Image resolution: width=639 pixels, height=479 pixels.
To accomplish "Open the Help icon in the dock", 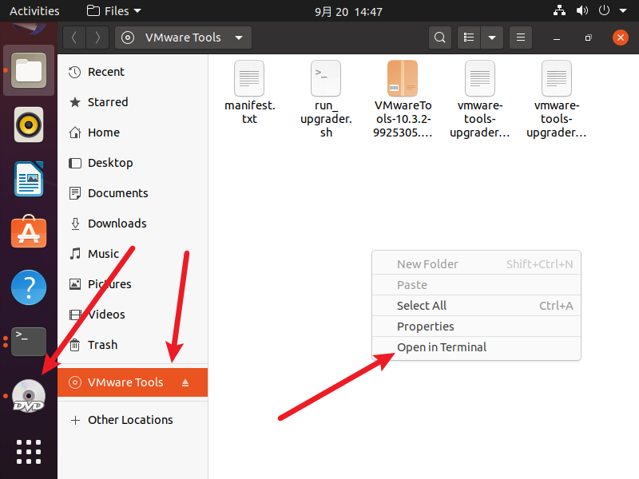I will [29, 287].
